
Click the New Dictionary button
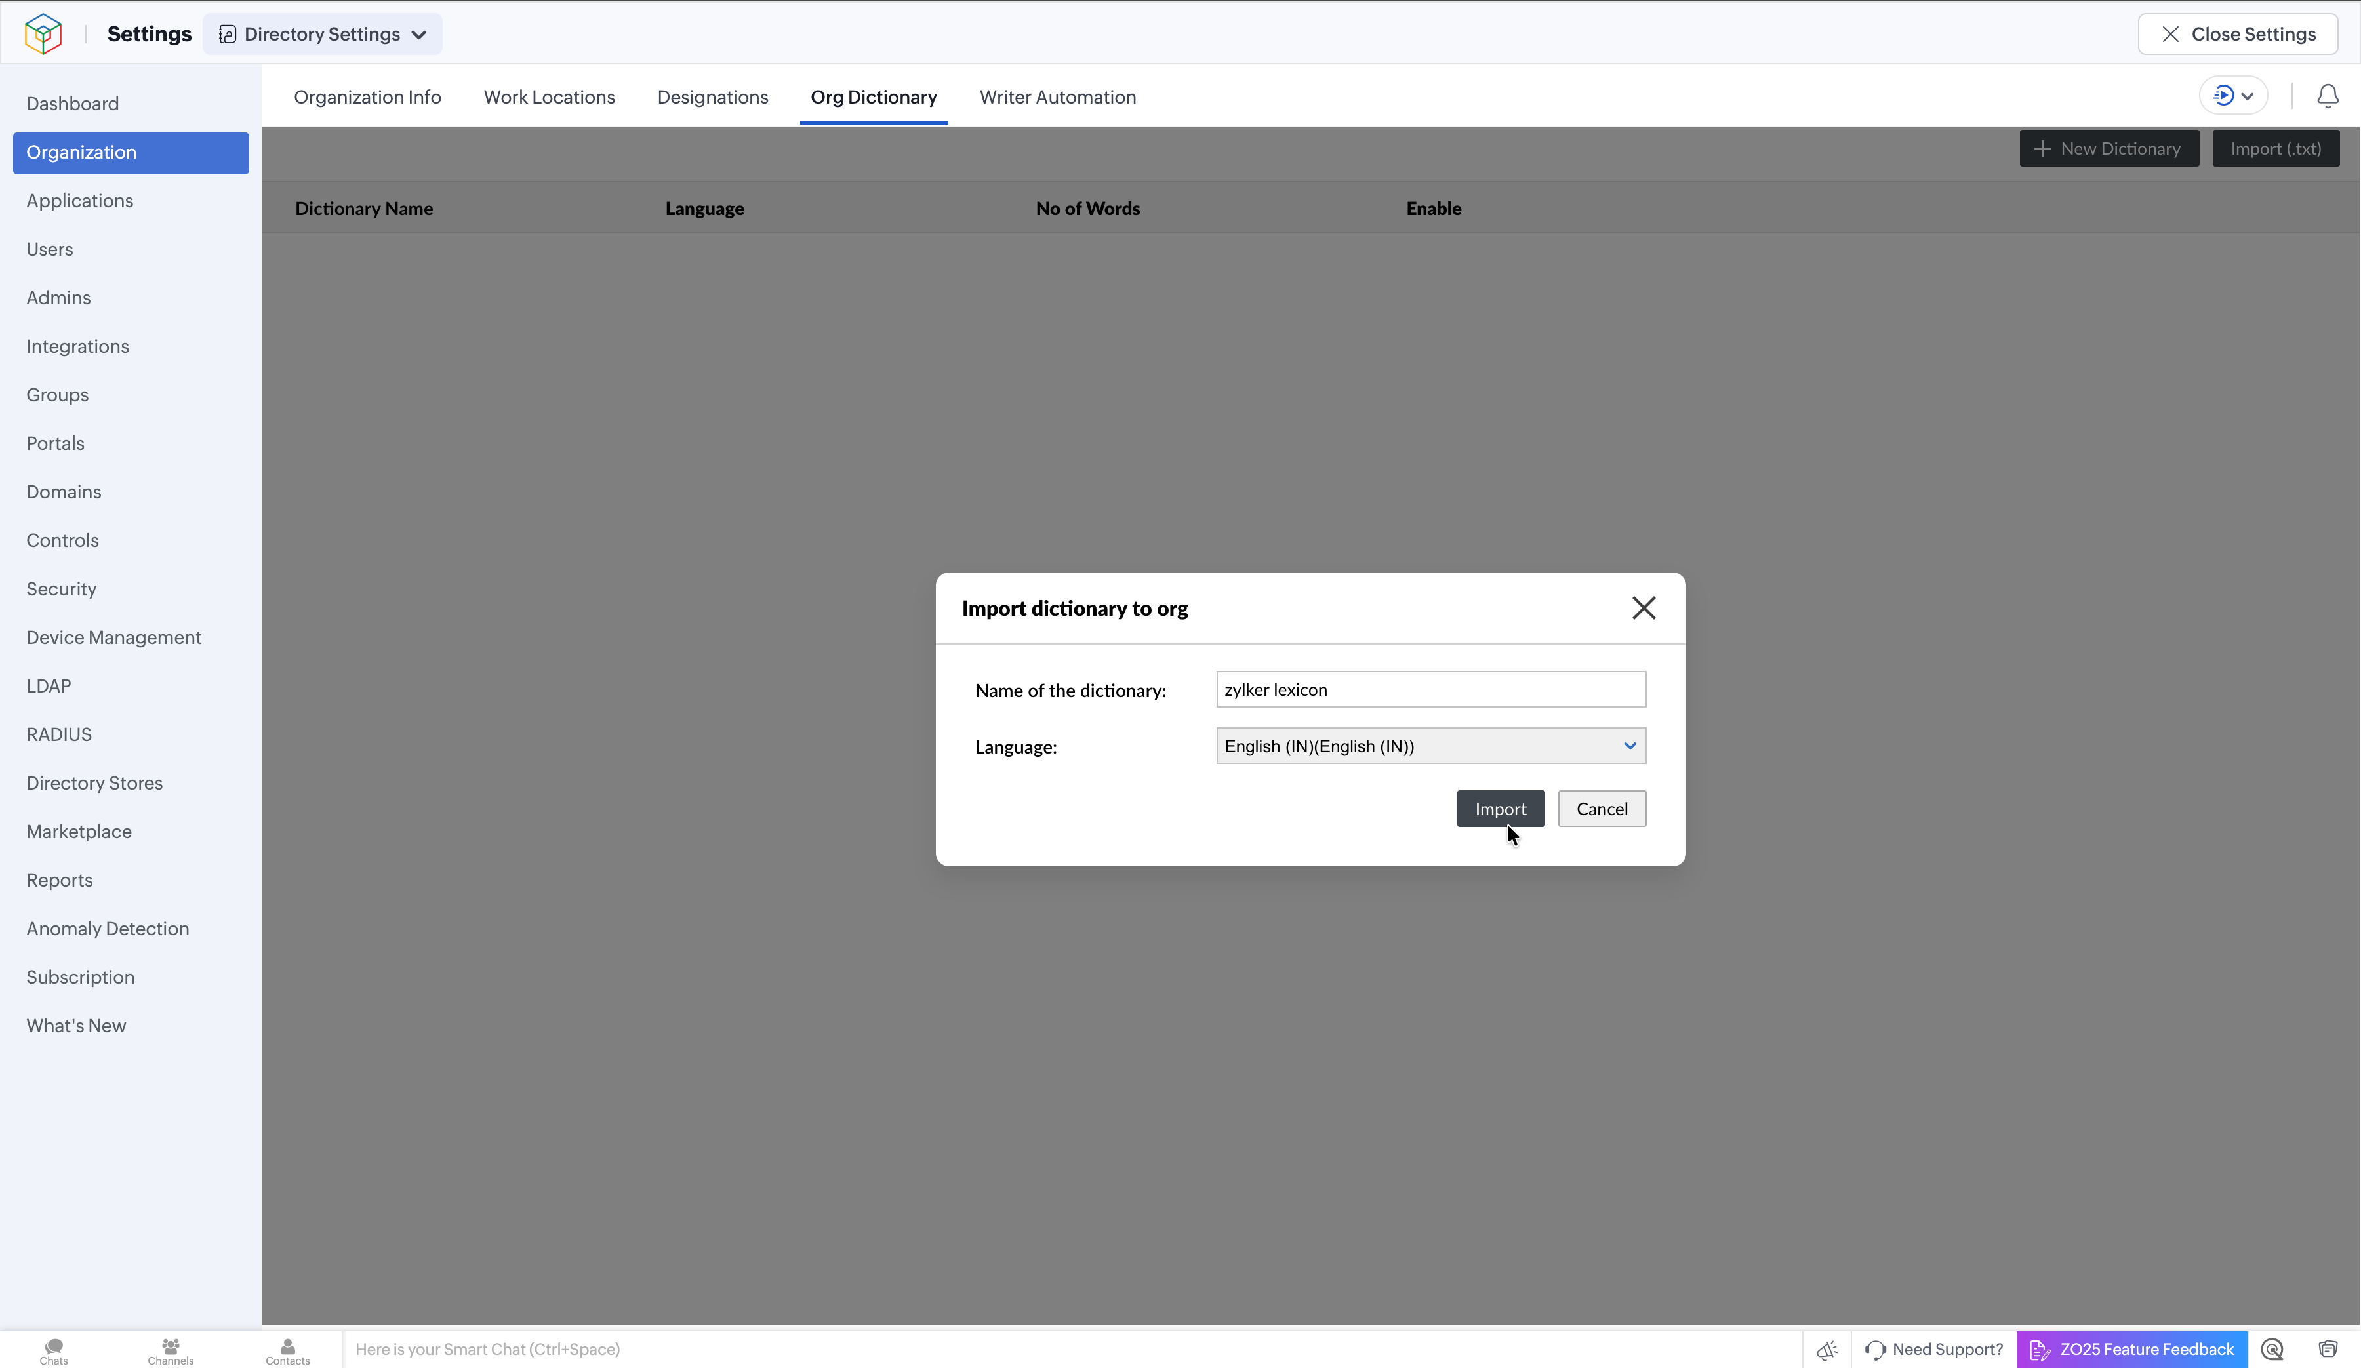tap(2109, 148)
